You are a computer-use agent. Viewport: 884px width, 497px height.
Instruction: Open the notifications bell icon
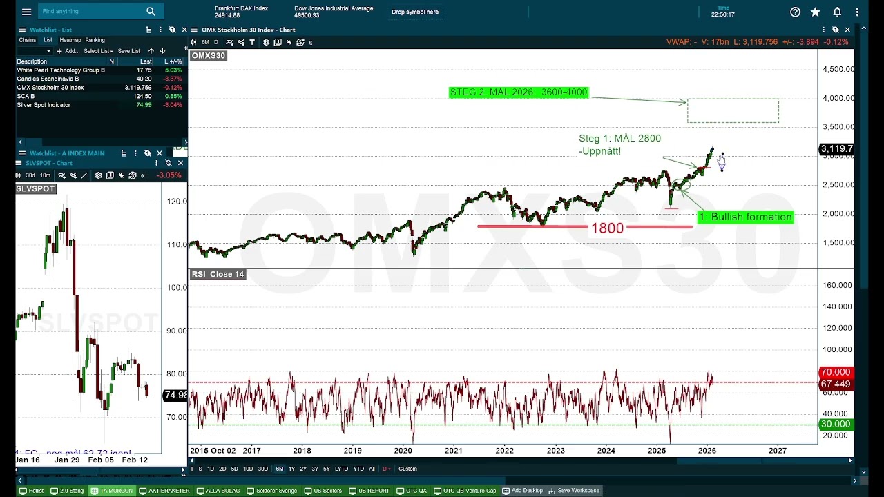coord(837,12)
